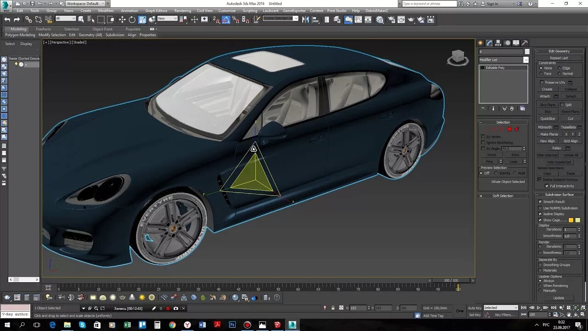Click the second yellow cage color swatch
This screenshot has width=588, height=331.
coord(578,220)
